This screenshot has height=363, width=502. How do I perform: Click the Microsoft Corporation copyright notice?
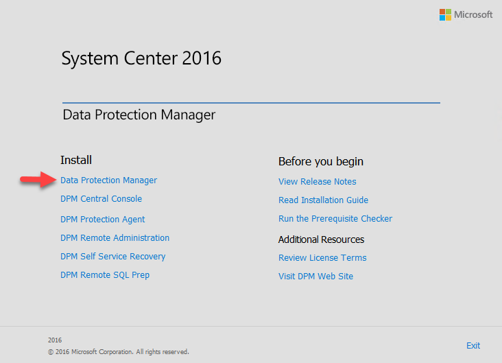coord(119,352)
